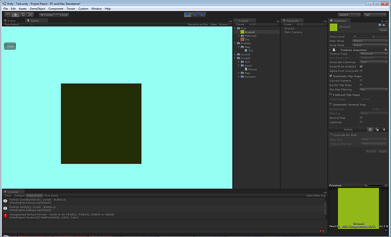This screenshot has height=237, width=391.
Task: Click the Tile prefab icon under Map
Action: click(x=246, y=50)
